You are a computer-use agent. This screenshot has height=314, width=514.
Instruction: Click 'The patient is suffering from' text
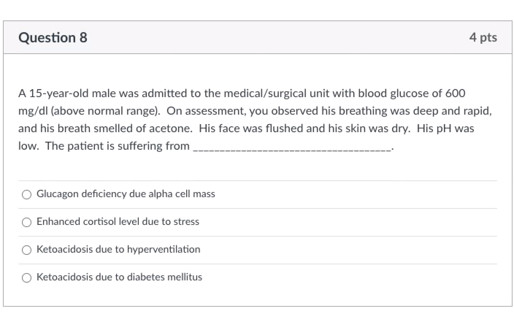click(x=118, y=146)
